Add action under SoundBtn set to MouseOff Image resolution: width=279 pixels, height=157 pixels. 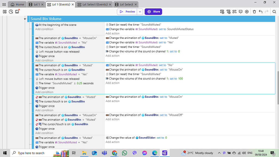click(113, 119)
